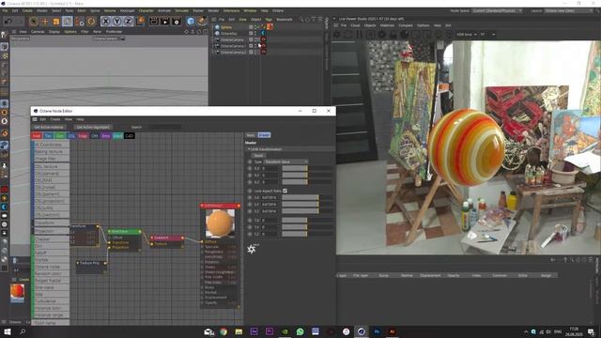
Task: Select the Sphere object in Object Manager
Action: pyautogui.click(x=226, y=27)
